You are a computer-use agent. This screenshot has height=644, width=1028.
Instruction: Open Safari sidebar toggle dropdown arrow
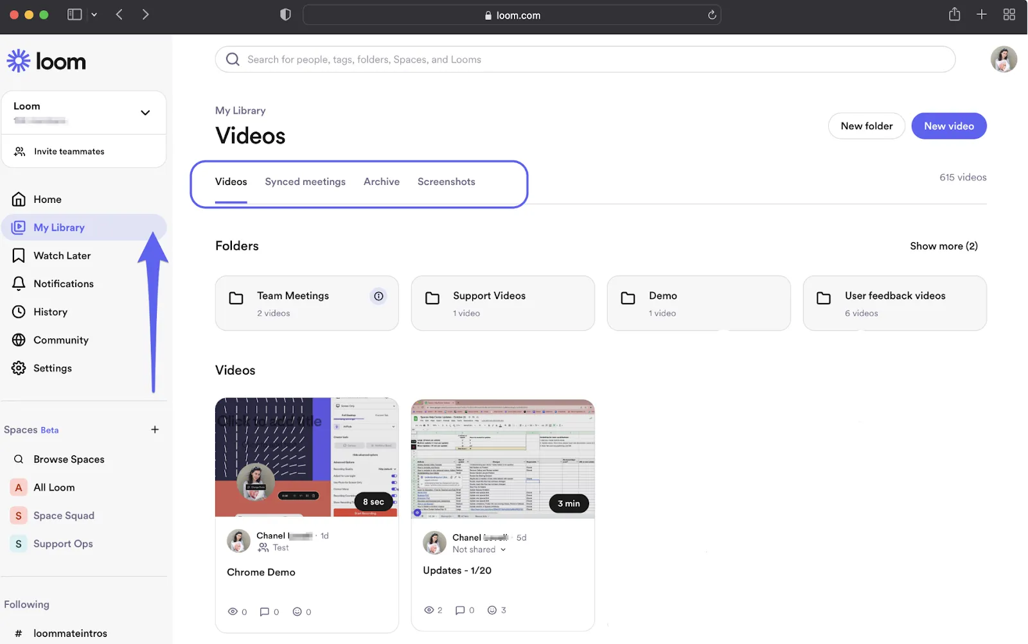coord(94,15)
